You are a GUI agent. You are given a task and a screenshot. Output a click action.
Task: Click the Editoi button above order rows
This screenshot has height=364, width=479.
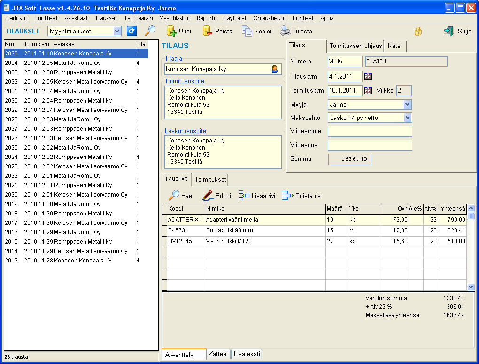click(217, 196)
